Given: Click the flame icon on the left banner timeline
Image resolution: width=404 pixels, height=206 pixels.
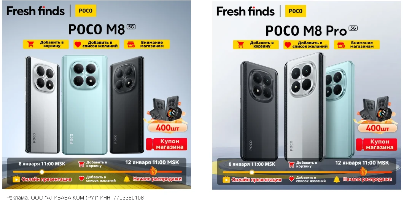Looking at the screenshot, I should tap(153, 171).
